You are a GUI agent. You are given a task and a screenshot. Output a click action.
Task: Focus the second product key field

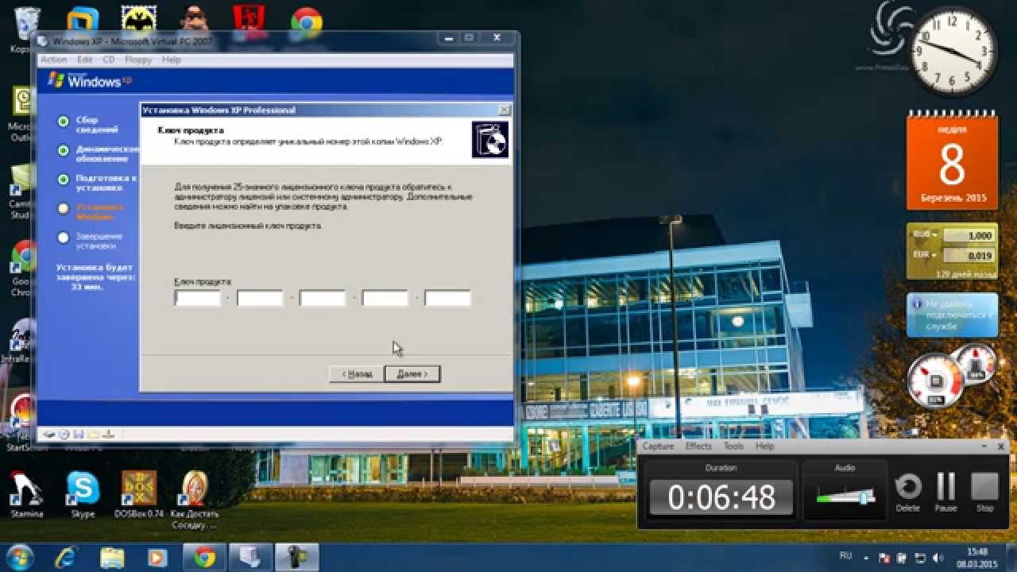(260, 298)
